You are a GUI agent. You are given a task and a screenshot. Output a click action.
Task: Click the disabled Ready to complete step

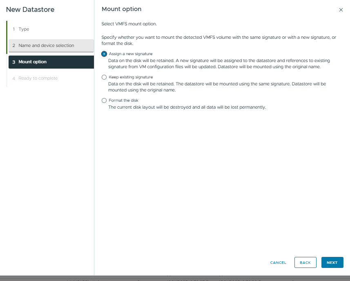click(x=38, y=78)
